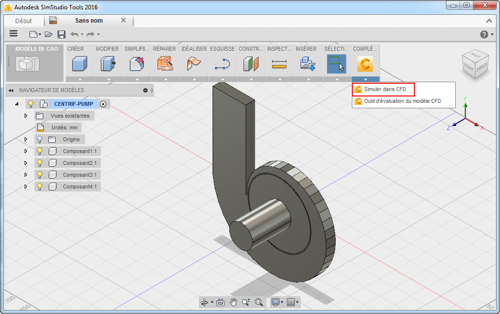The width and height of the screenshot is (500, 314).
Task: Select the Composant3:1 row label
Action: [x=80, y=175]
